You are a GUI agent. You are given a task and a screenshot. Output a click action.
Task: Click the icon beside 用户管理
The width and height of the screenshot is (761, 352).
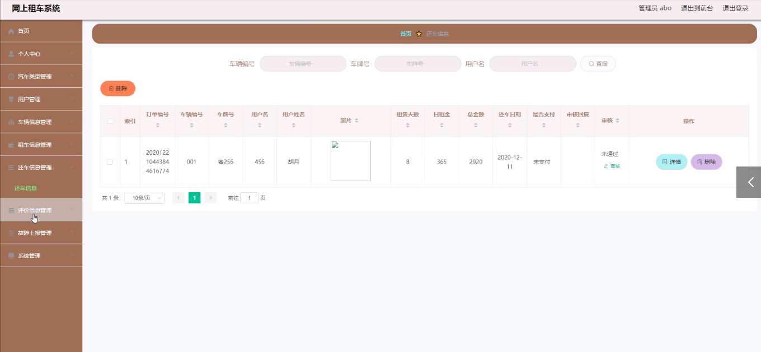(11, 99)
